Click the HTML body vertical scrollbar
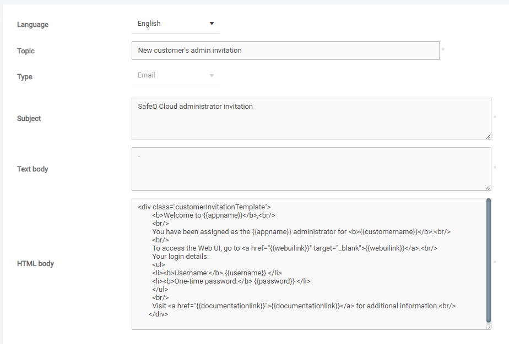Screen dimensions: 509x344 pyautogui.click(x=488, y=260)
